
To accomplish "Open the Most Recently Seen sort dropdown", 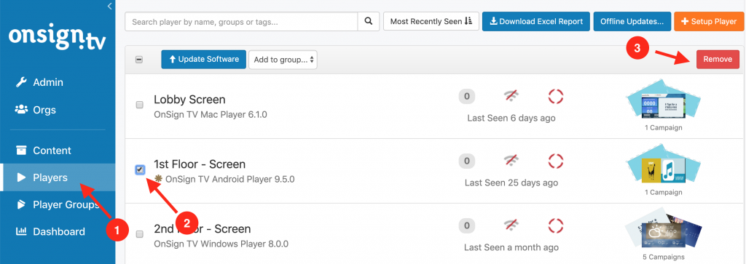I will pyautogui.click(x=431, y=21).
